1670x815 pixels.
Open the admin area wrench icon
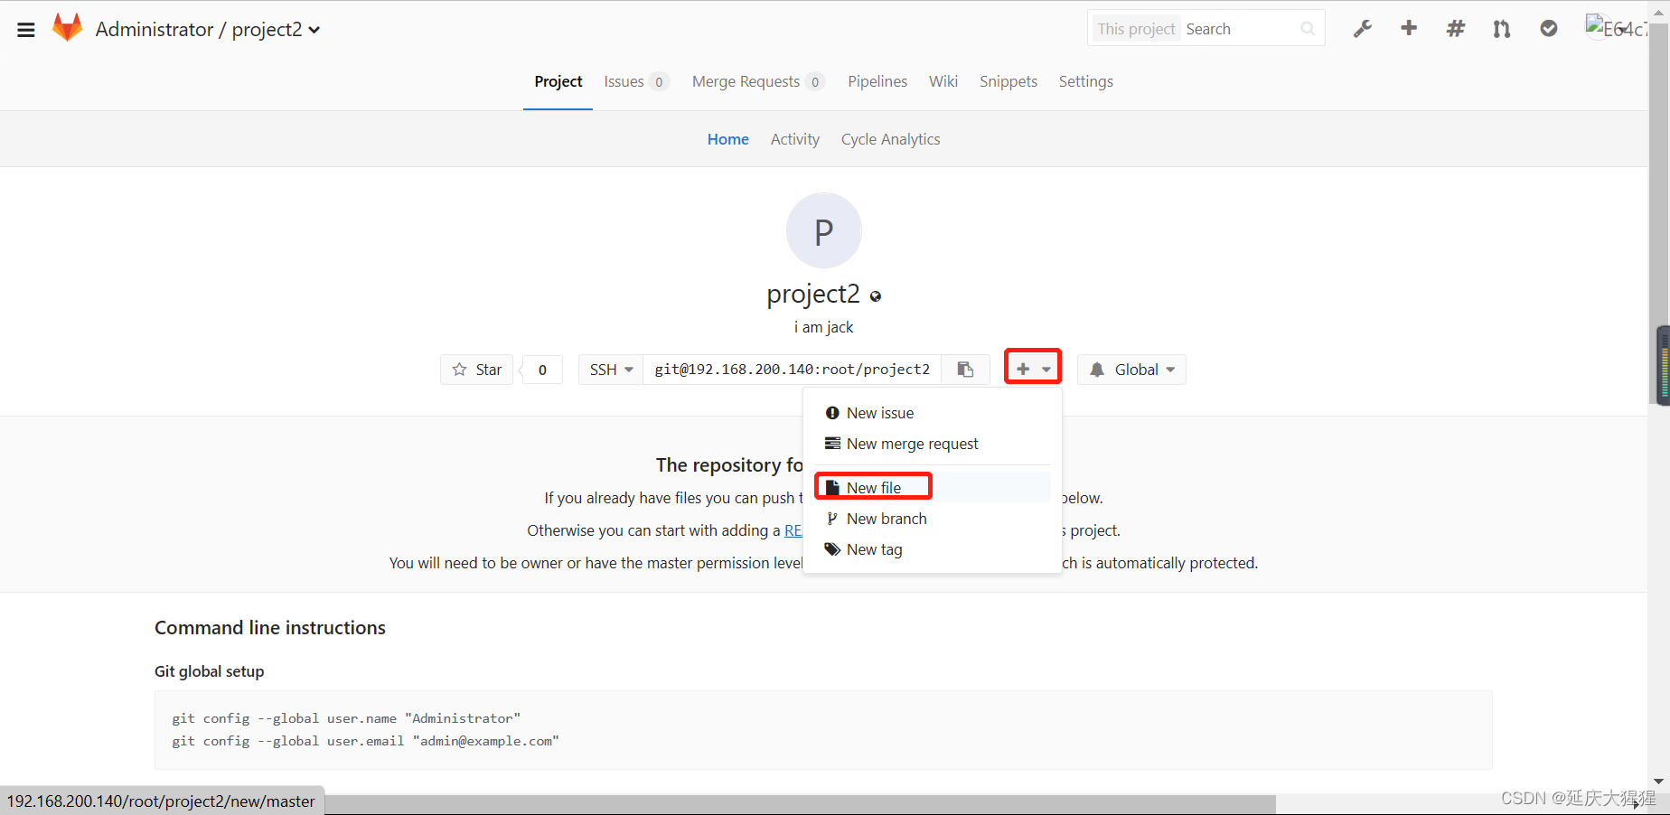(1363, 29)
